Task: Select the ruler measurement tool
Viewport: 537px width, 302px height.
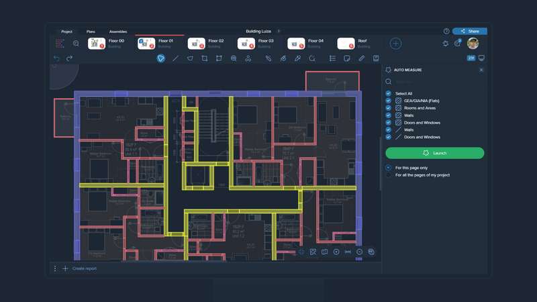Action: point(362,58)
